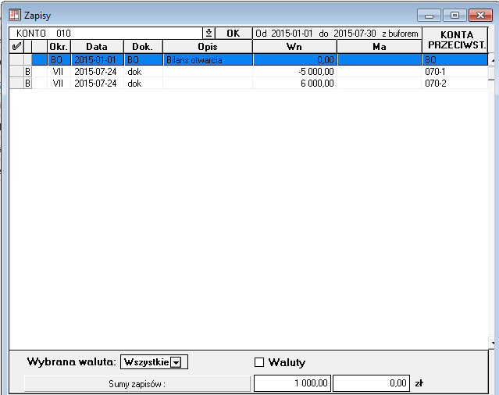This screenshot has height=395, width=499.
Task: Click the 2015-01-01 date cell
Action: [97, 59]
